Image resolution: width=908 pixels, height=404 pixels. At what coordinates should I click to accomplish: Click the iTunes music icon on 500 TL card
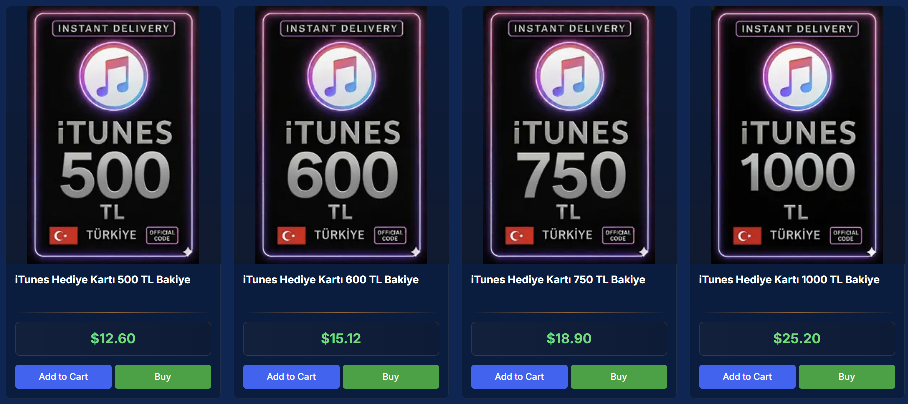[x=114, y=77]
